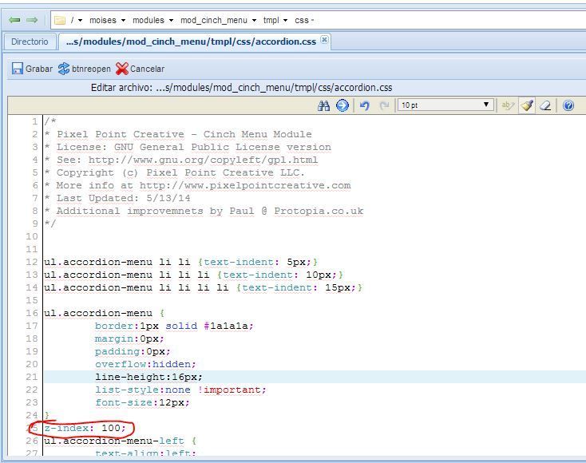Click line 22 'list-style:none !important;'
The image size is (586, 463).
(180, 390)
